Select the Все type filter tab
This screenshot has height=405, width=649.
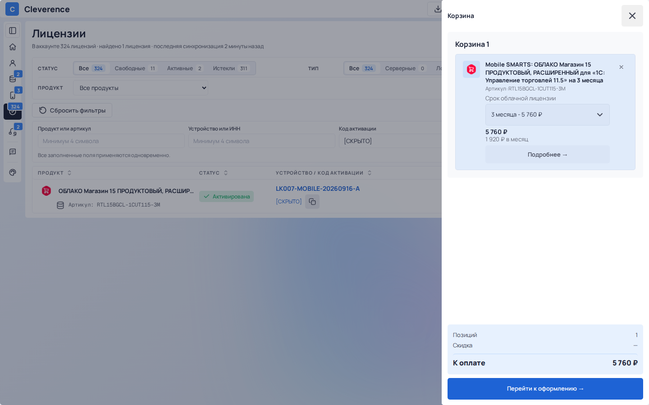click(362, 68)
